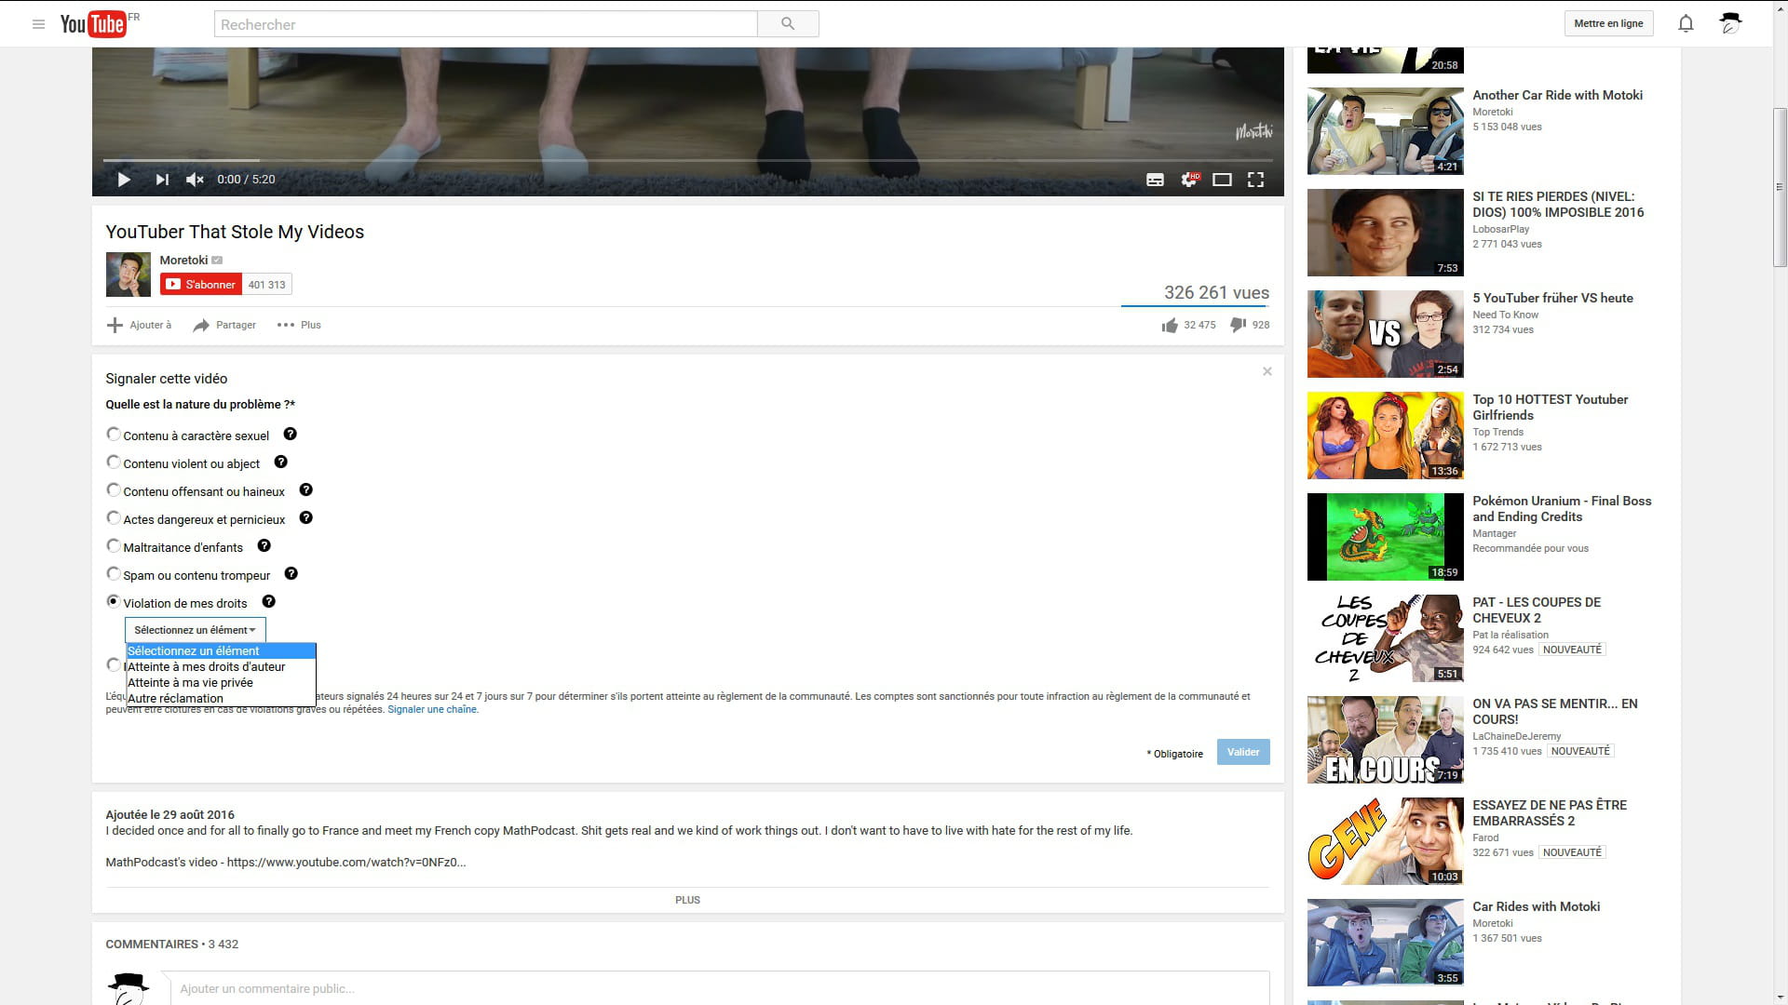Open Moretoki channel name link
Viewport: 1788px width, 1005px height.
183,260
